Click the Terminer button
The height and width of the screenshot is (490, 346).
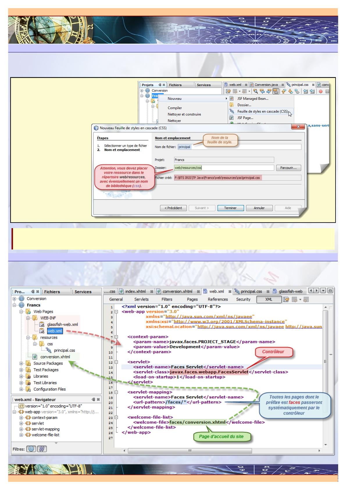coord(230,208)
